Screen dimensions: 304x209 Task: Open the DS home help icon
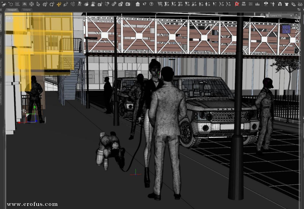point(138,4)
